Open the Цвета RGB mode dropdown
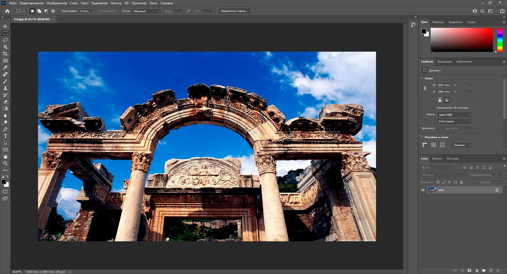 tap(454, 115)
